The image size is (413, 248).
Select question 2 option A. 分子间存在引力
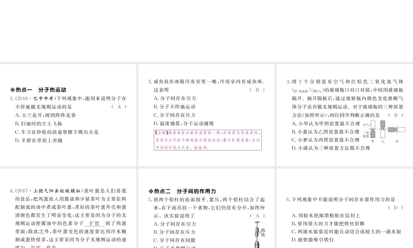(x=175, y=98)
